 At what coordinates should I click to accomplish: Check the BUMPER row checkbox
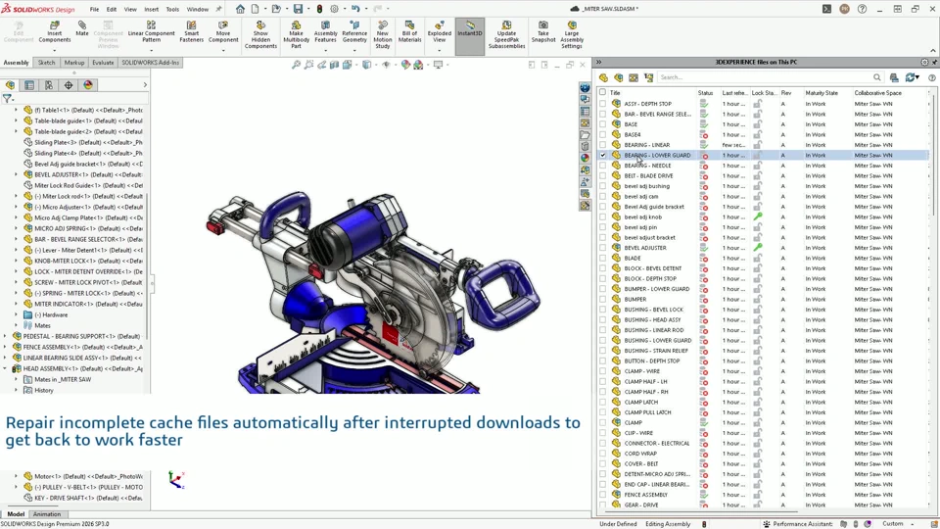point(602,300)
